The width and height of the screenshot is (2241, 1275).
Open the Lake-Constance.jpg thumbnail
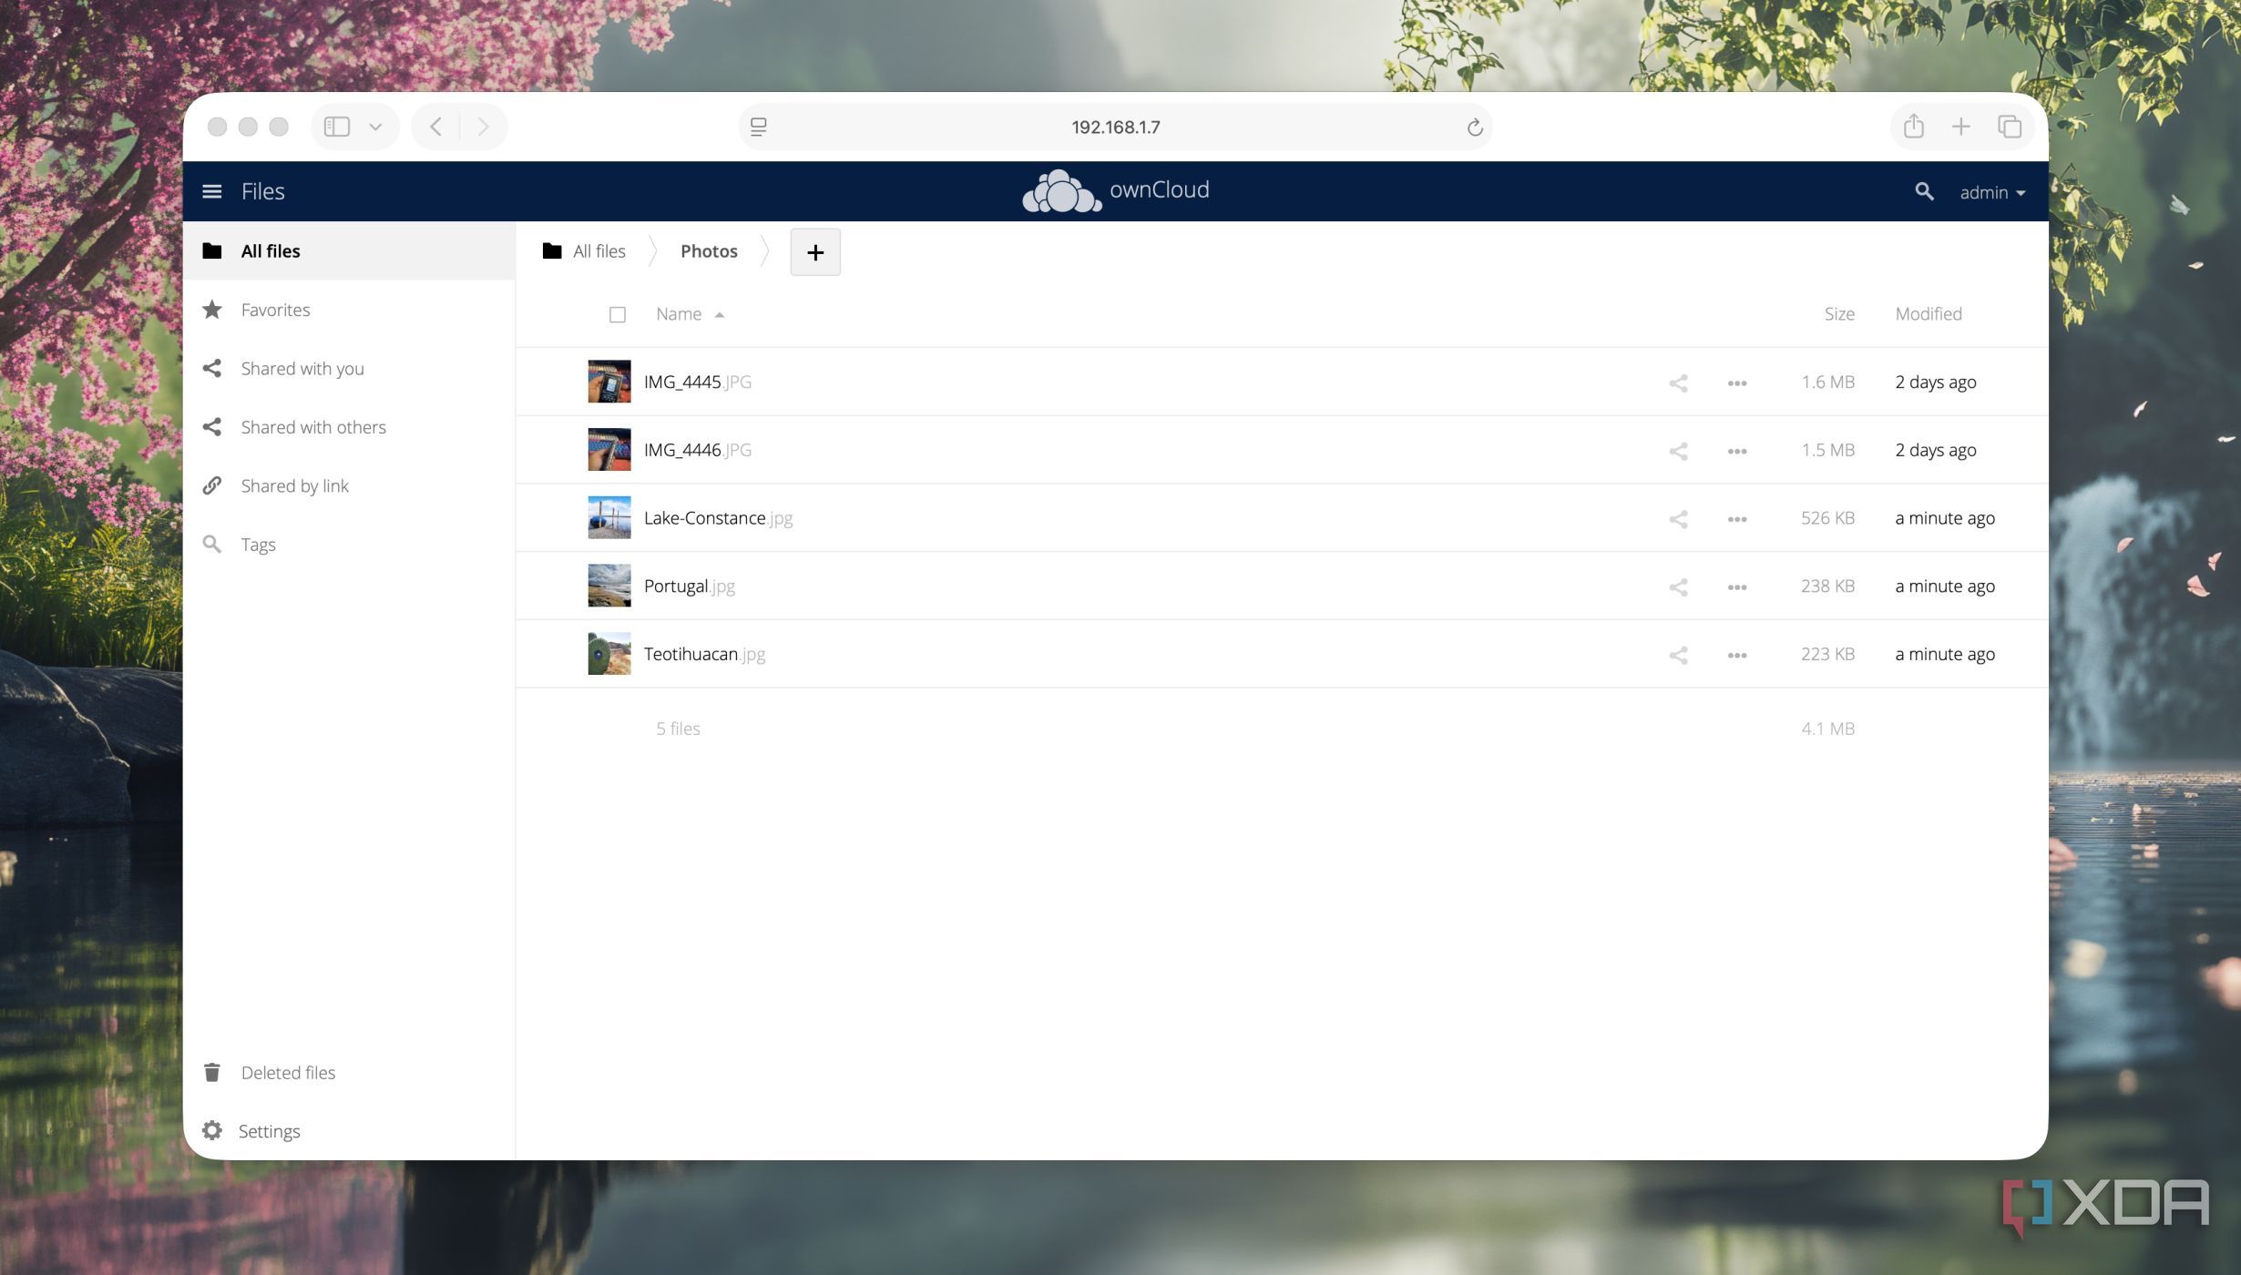tap(609, 517)
